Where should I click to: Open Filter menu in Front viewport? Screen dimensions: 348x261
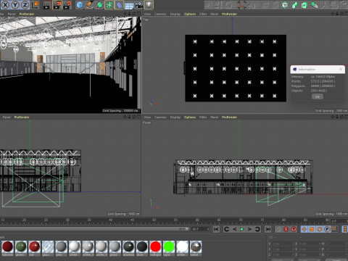(x=203, y=117)
